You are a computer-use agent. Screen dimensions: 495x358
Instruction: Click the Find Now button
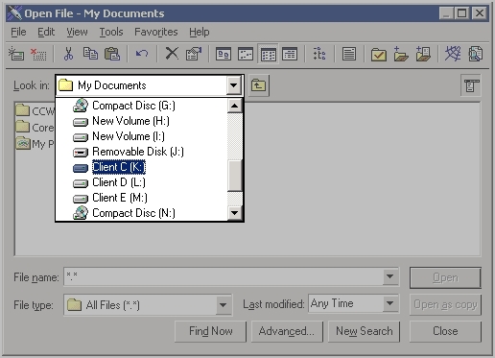pos(211,331)
